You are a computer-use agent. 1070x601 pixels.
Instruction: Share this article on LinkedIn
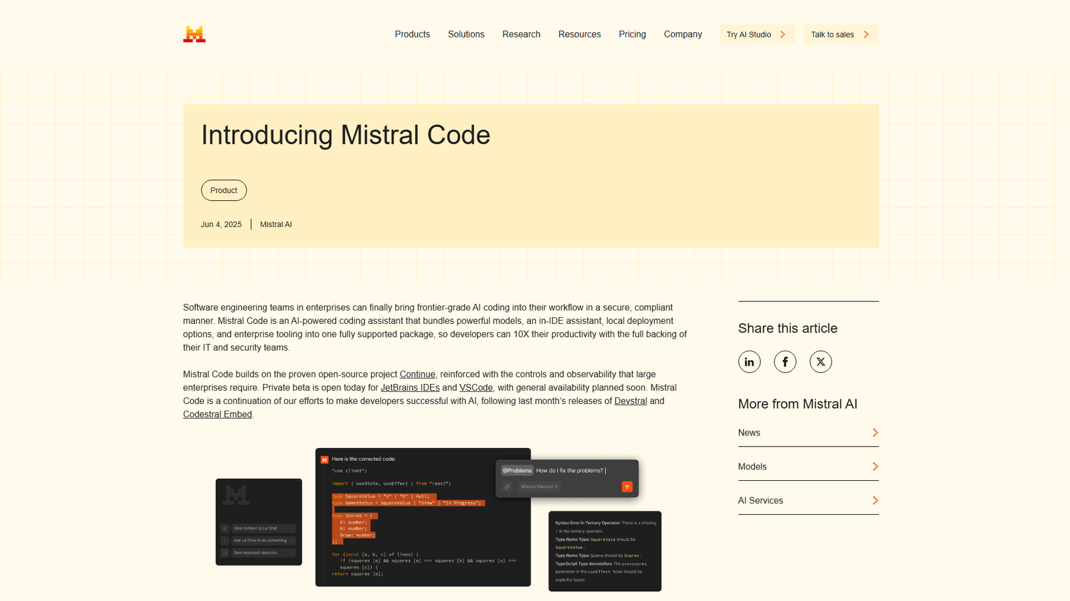click(x=749, y=361)
